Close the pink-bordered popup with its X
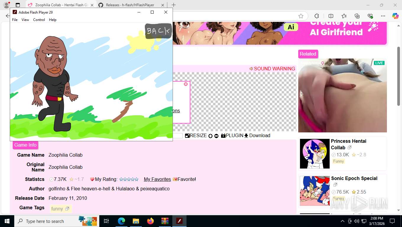Image resolution: width=402 pixels, height=227 pixels. 186,84
